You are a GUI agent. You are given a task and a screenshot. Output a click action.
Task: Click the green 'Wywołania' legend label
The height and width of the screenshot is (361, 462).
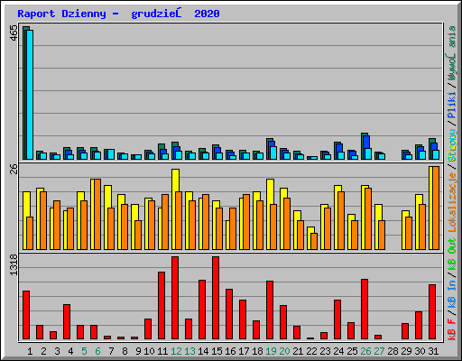(x=452, y=53)
